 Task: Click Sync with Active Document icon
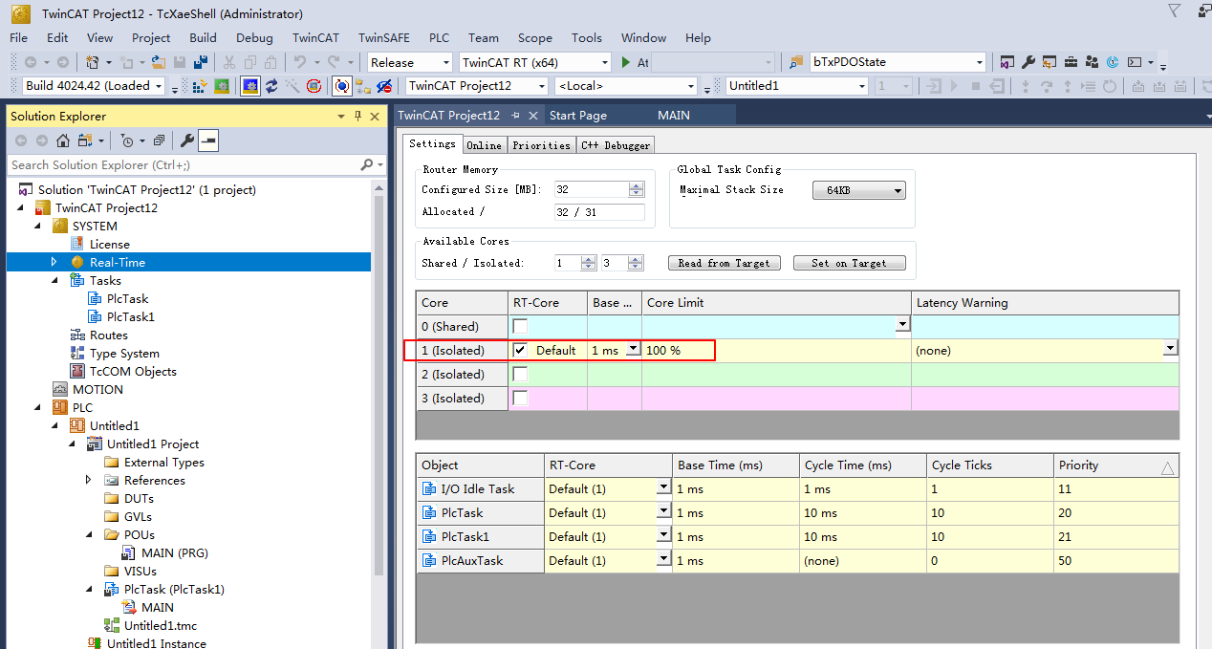coord(83,141)
